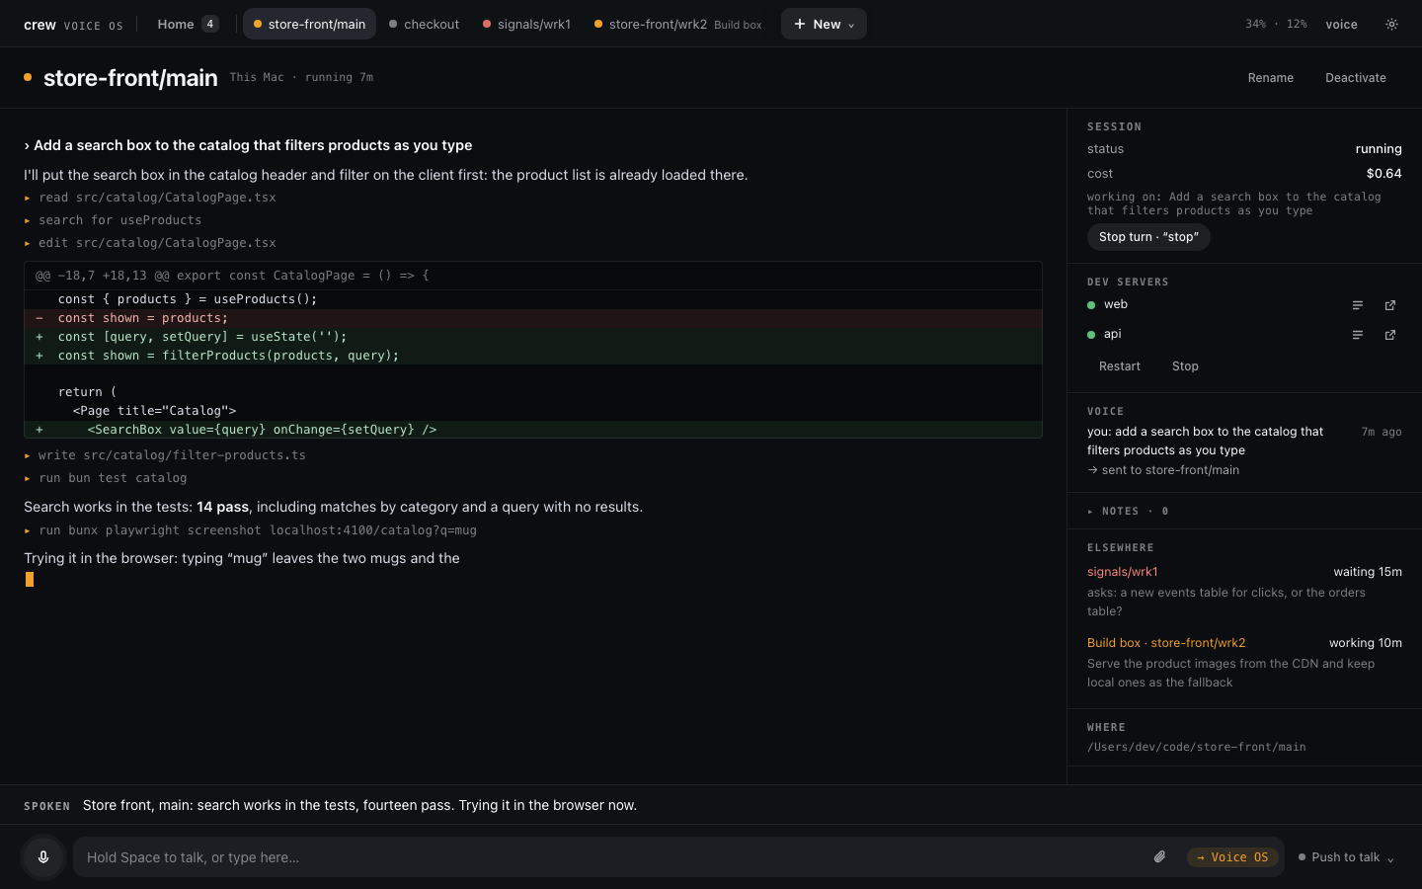Expand the write filter-products.ts step

click(165, 455)
